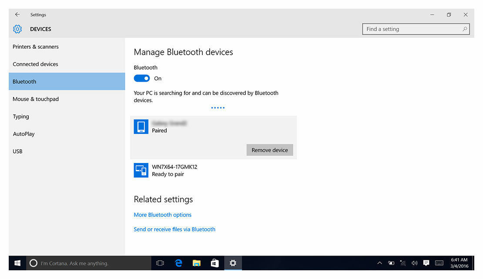The width and height of the screenshot is (483, 279).
Task: Select the Paired device entry
Action: 213,137
